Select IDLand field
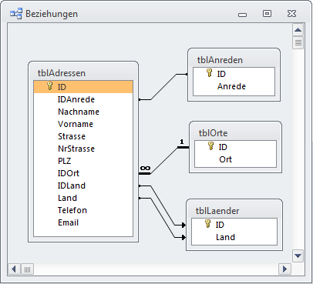The width and height of the screenshot is (313, 284). tap(83, 185)
